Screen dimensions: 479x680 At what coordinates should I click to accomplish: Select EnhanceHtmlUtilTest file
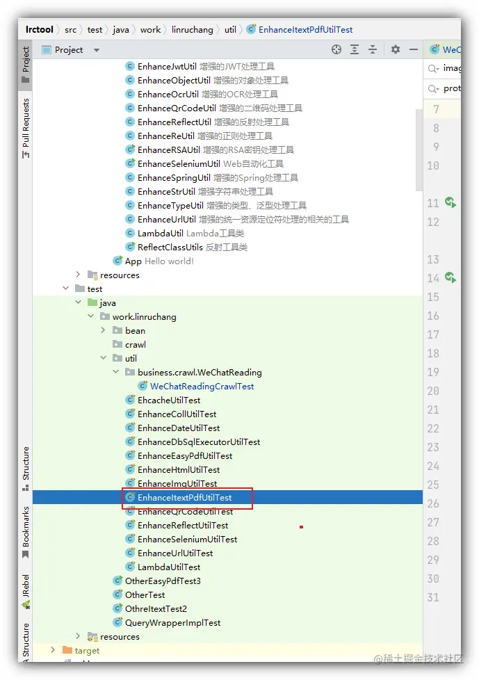coord(172,469)
